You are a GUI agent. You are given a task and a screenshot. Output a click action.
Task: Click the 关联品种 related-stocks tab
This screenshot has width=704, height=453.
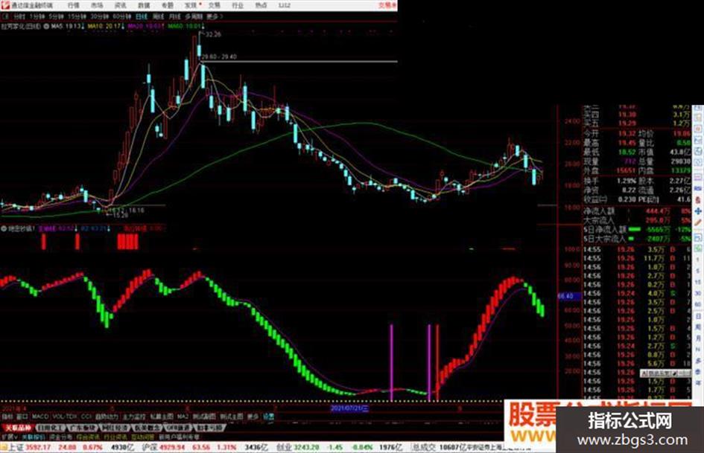(17, 428)
